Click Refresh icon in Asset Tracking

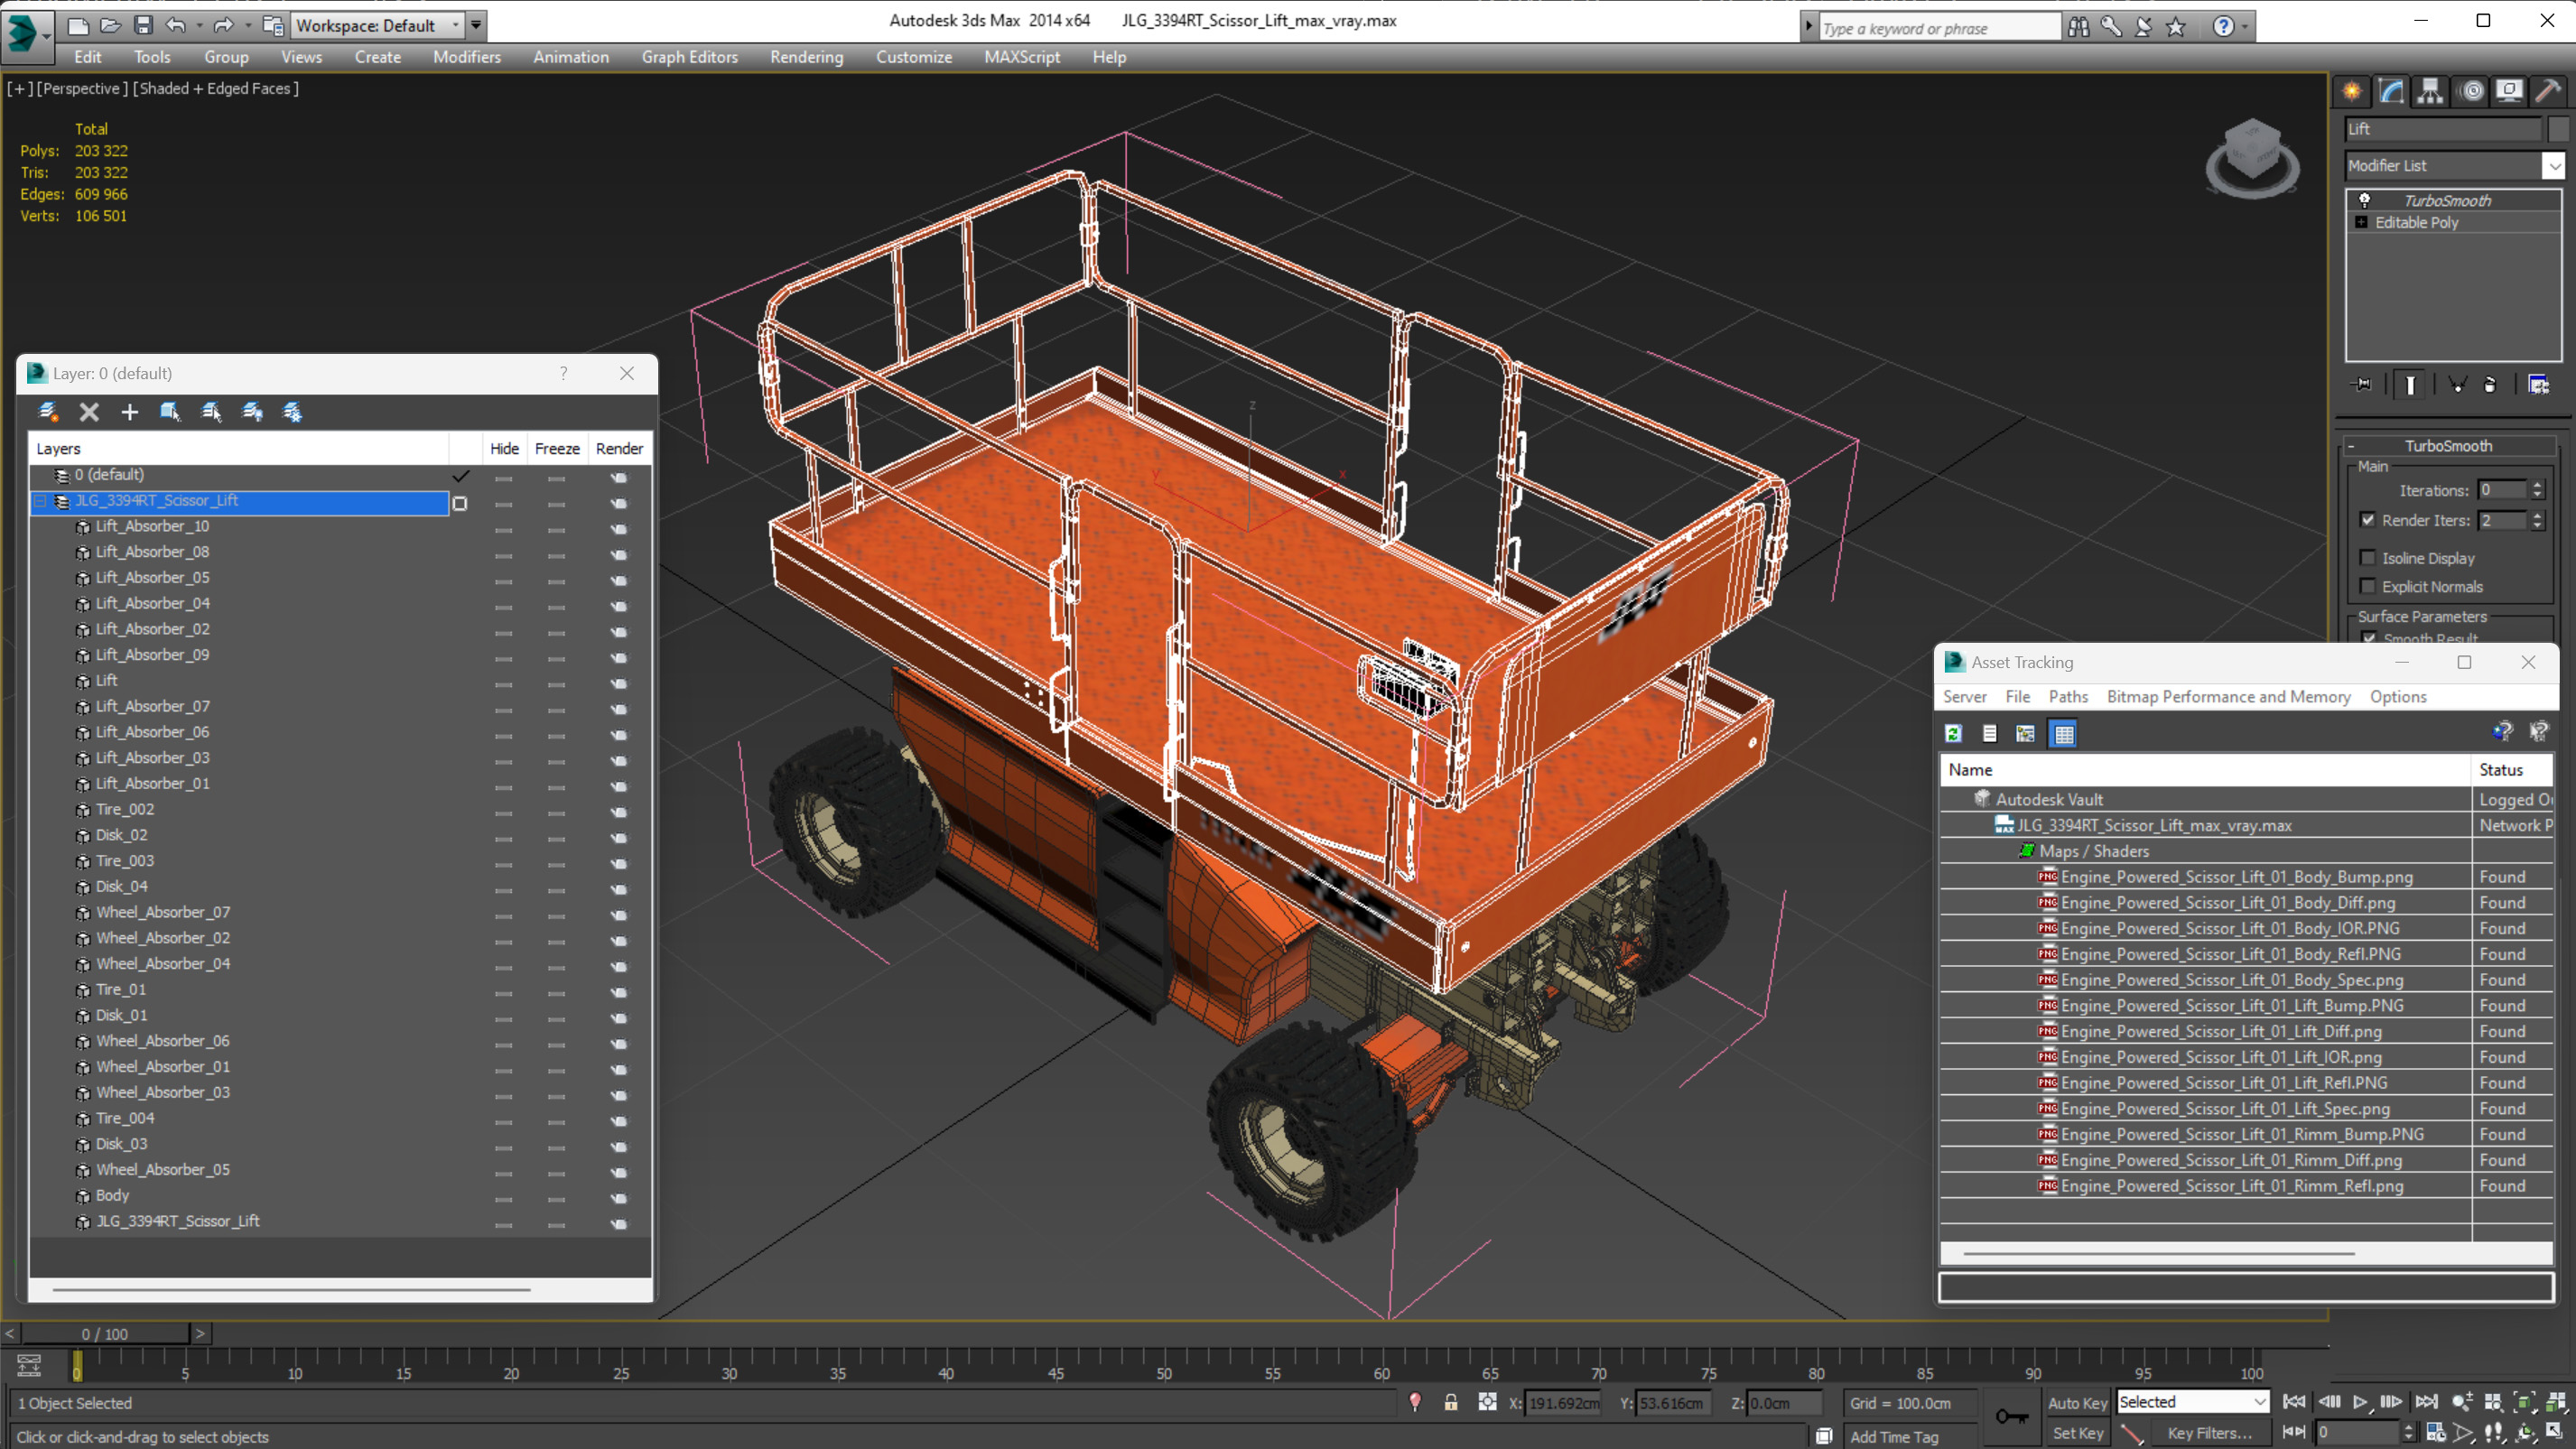pos(1953,734)
